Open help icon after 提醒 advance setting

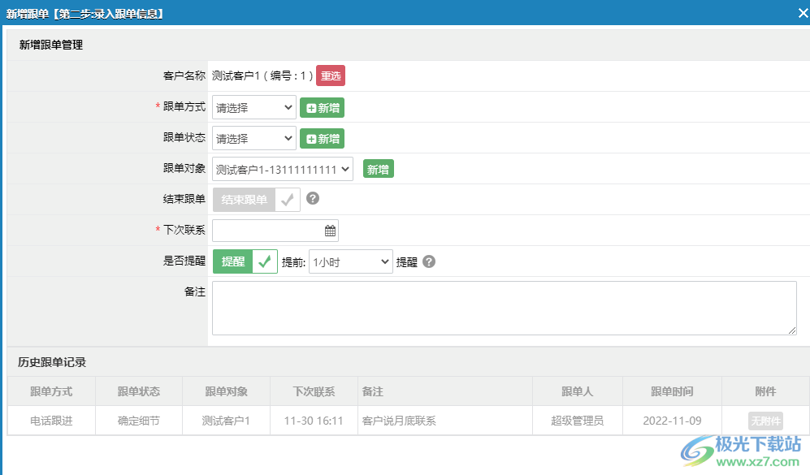(x=429, y=261)
